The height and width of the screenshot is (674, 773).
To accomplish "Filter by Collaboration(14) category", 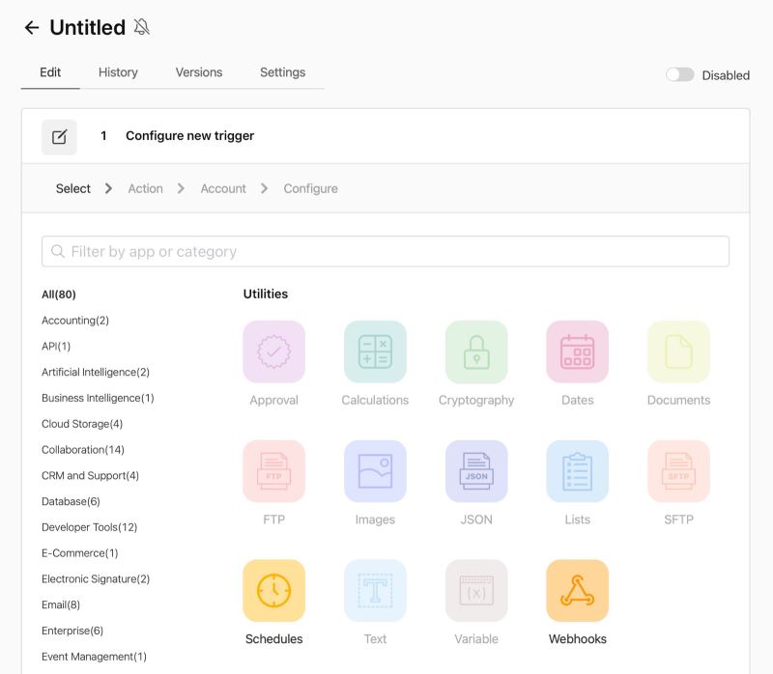I will tap(83, 450).
